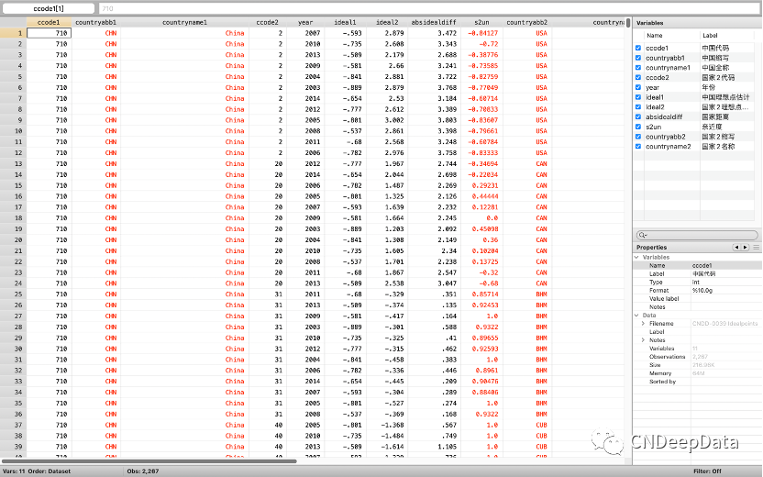
Task: Toggle the countryabb2 variable checkbox
Action: point(638,137)
